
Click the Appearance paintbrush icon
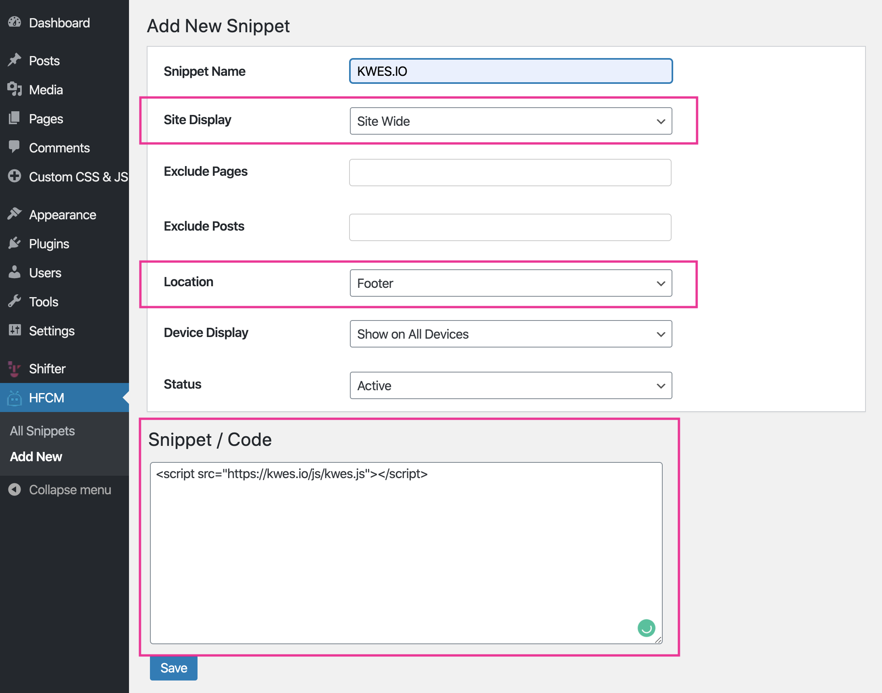(x=15, y=214)
